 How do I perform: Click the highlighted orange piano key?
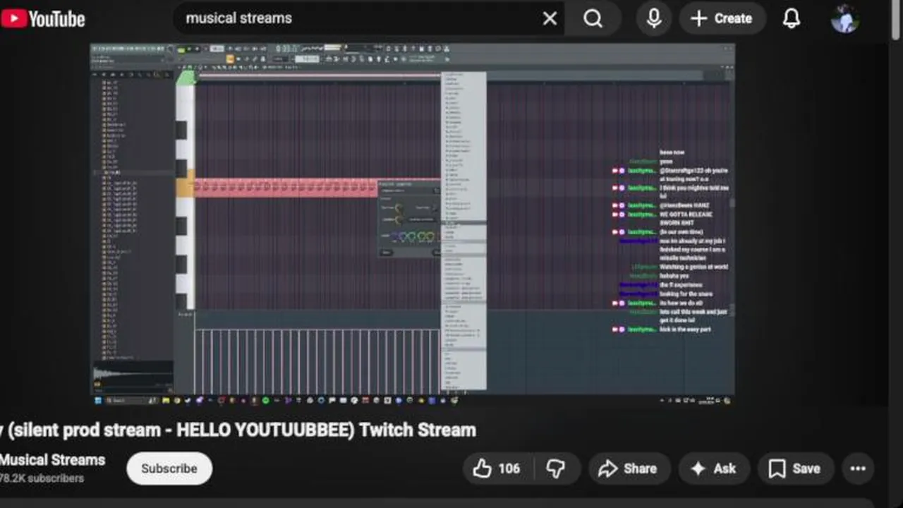[x=185, y=187]
